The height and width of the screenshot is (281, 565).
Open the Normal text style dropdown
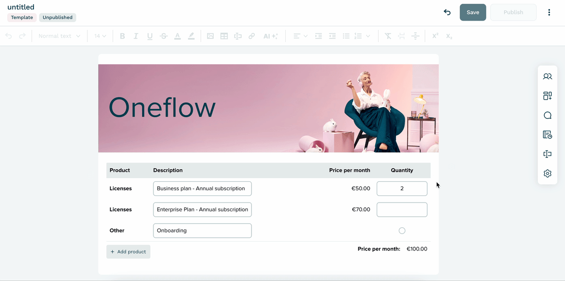coord(59,36)
